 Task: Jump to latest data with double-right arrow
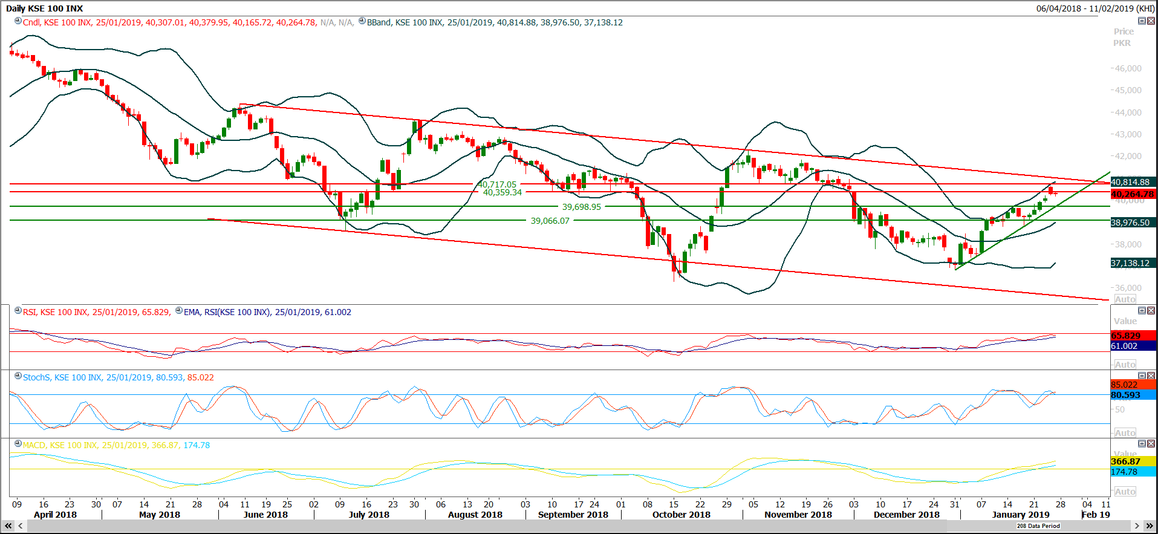1150,526
